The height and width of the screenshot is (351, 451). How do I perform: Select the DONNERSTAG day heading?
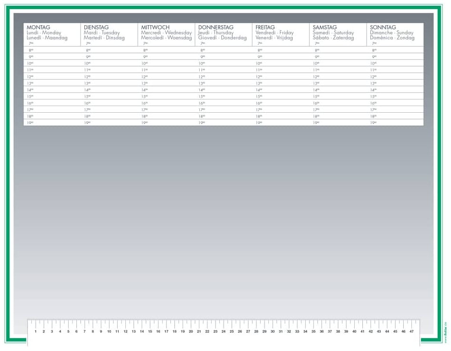(x=216, y=28)
